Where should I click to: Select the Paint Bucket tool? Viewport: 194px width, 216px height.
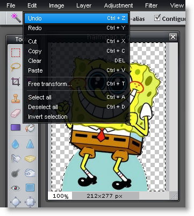30,128
